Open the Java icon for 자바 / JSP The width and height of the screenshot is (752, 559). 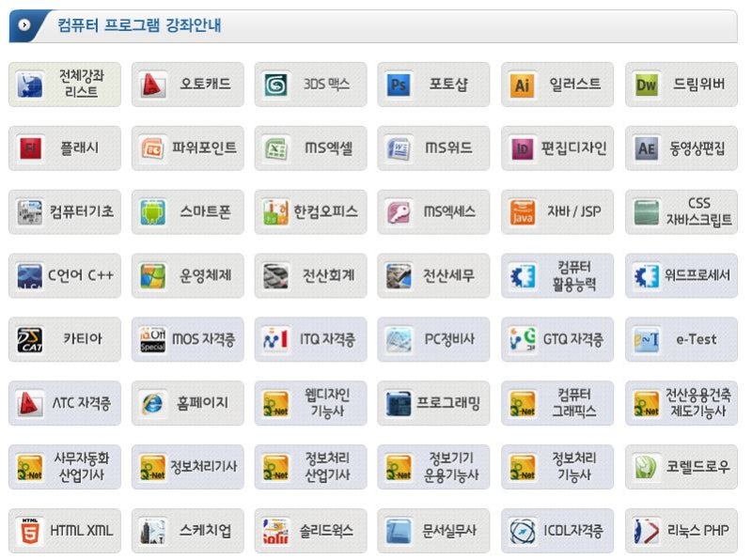click(x=523, y=212)
